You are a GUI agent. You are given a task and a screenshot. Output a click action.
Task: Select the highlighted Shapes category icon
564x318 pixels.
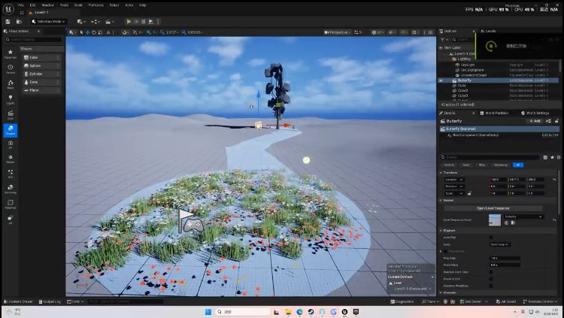[11, 130]
